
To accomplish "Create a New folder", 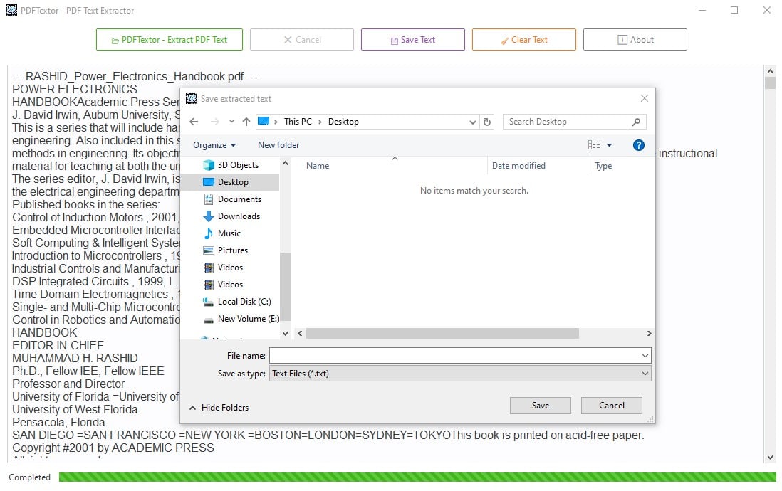I will click(278, 145).
